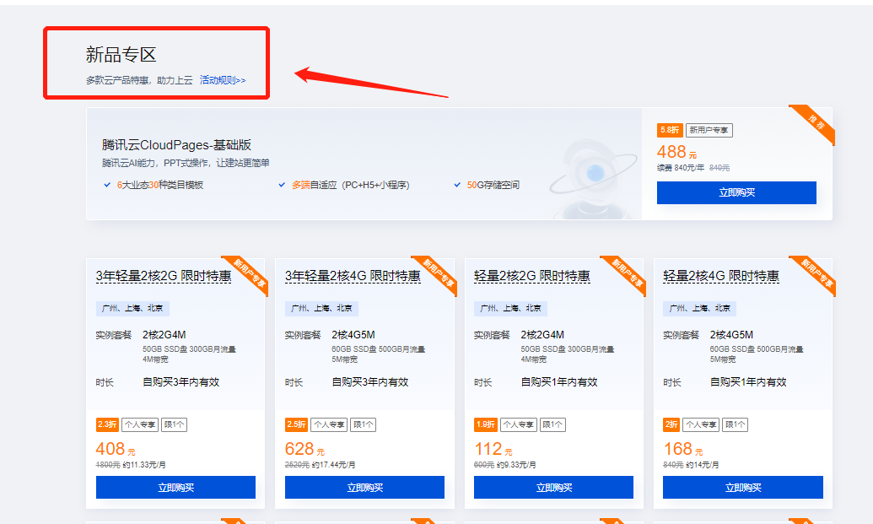Click the robot illustration in CloudPages banner
The width and height of the screenshot is (873, 524).
tap(593, 178)
